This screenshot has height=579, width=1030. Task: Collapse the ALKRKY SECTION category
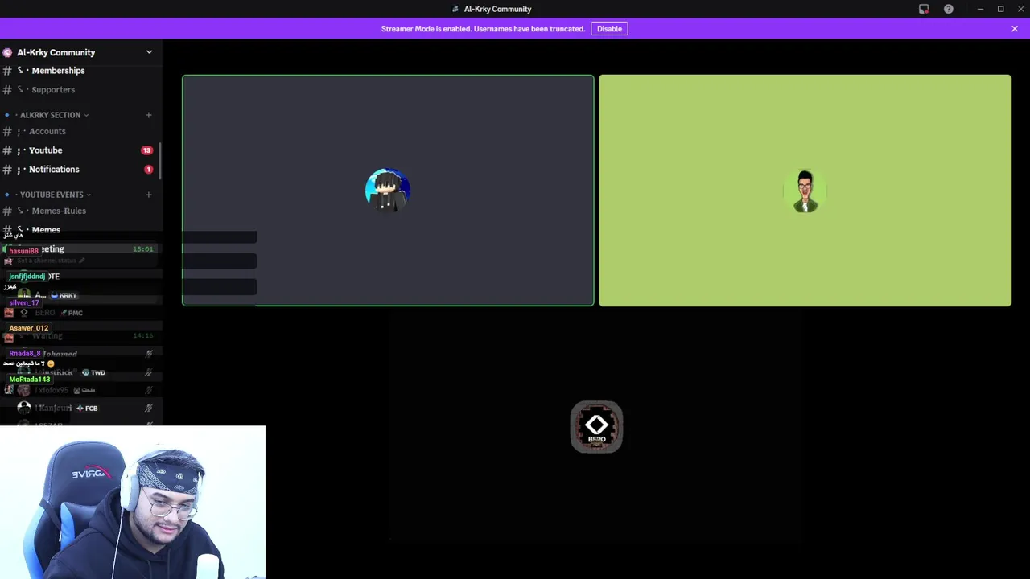point(50,115)
